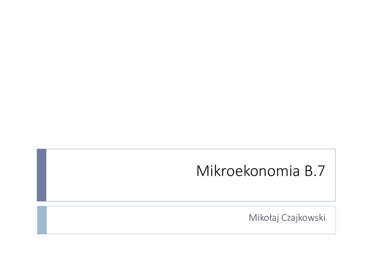Click the white margin left of the dark bar
This screenshot has height=280, width=373.
(18, 175)
